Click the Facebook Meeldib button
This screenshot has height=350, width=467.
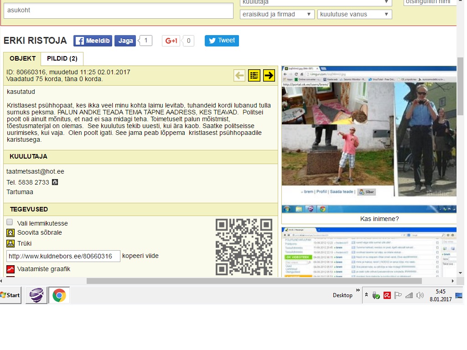pos(93,41)
